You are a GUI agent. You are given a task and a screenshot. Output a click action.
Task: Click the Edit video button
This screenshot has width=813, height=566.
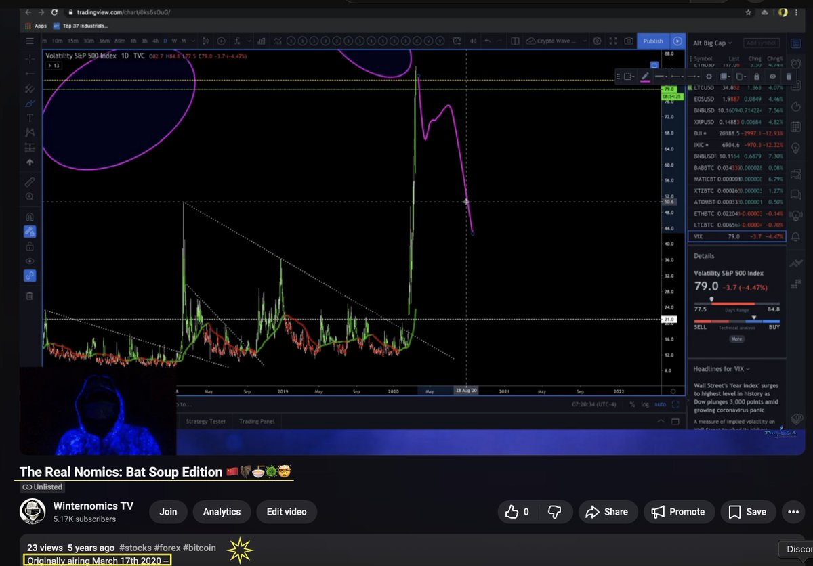[287, 512]
